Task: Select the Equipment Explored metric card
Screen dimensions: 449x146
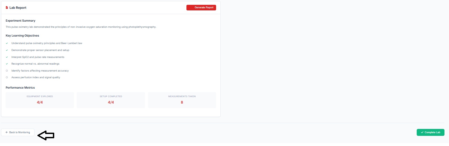Action: coord(40,100)
